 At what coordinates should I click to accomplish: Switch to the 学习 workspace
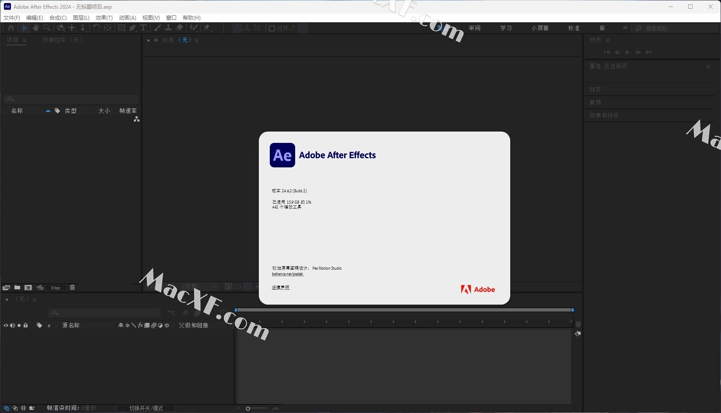click(x=506, y=28)
